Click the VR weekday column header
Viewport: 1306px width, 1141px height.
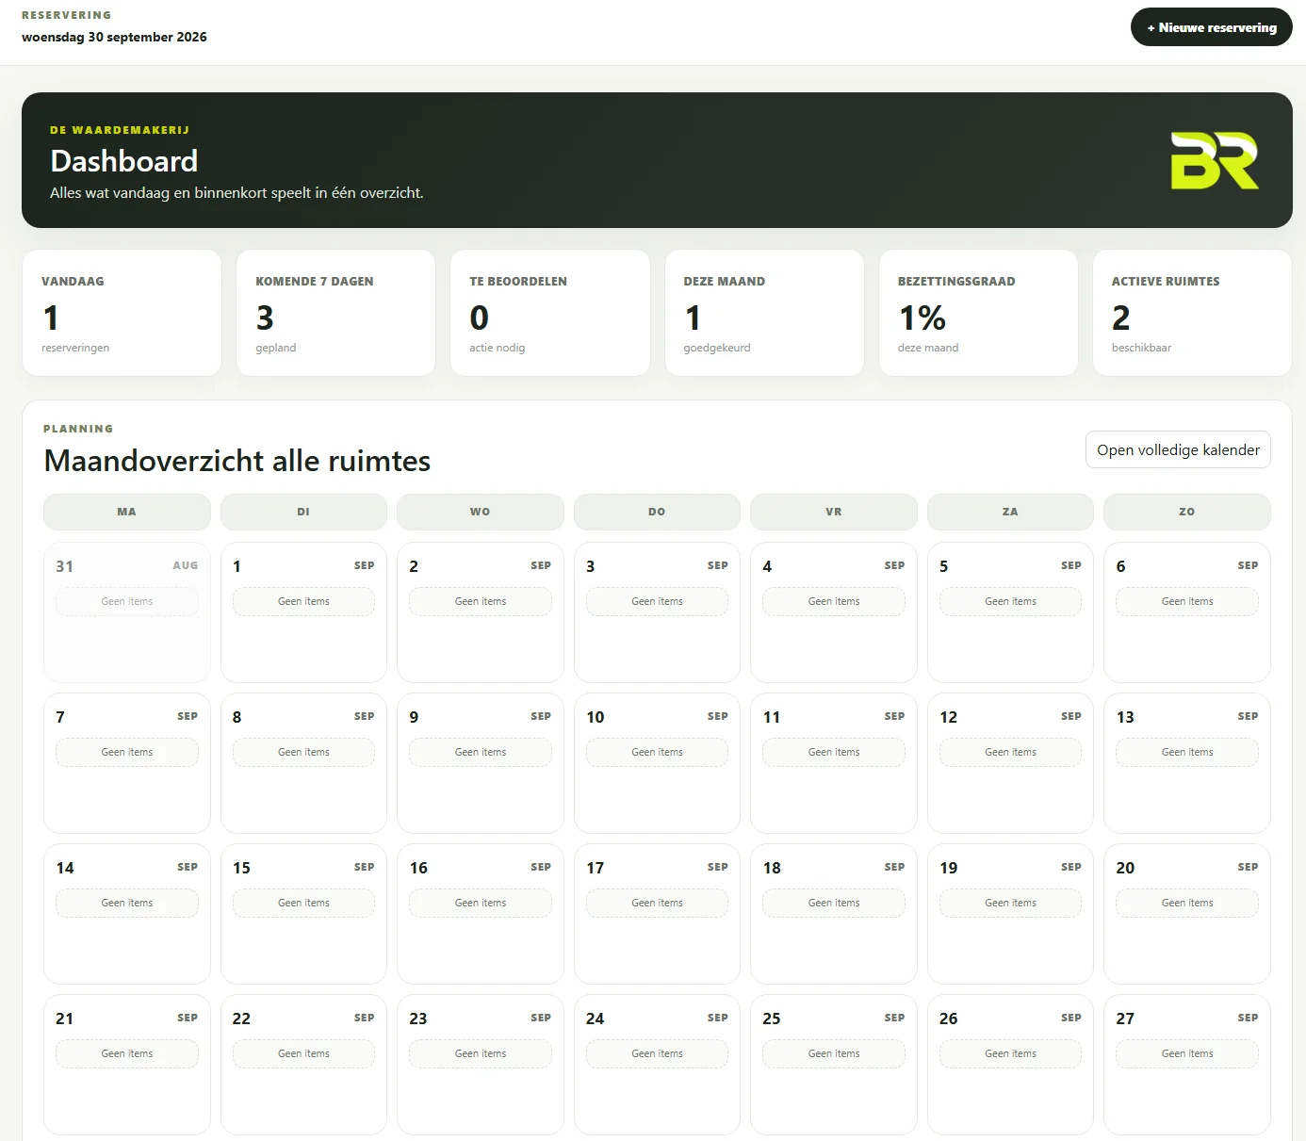834,512
